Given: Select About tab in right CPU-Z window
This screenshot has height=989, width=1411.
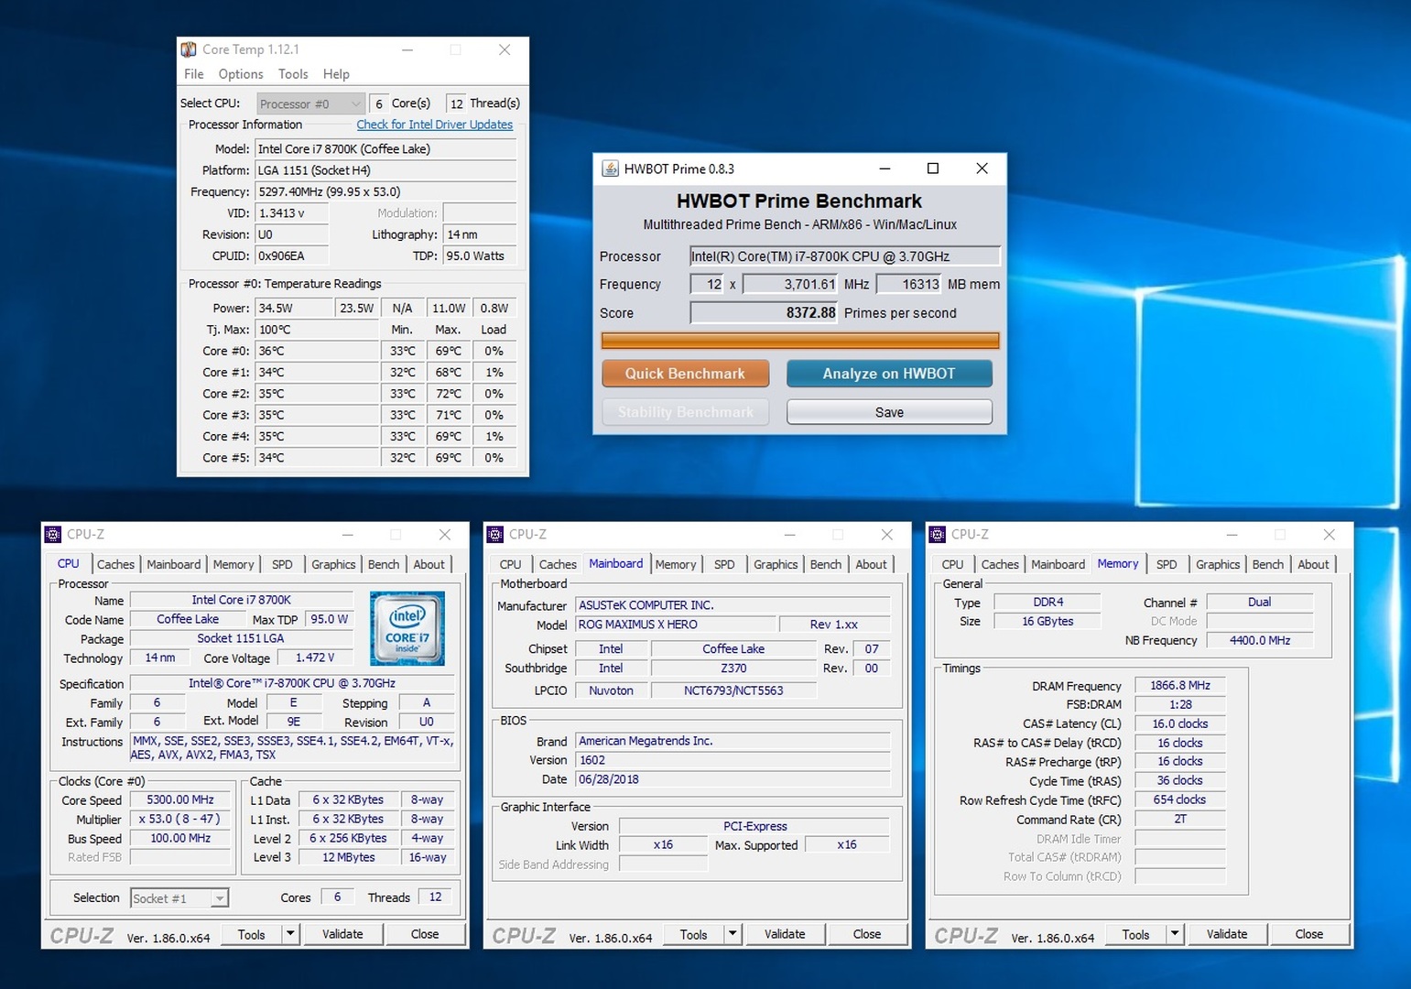Looking at the screenshot, I should pos(1313,564).
